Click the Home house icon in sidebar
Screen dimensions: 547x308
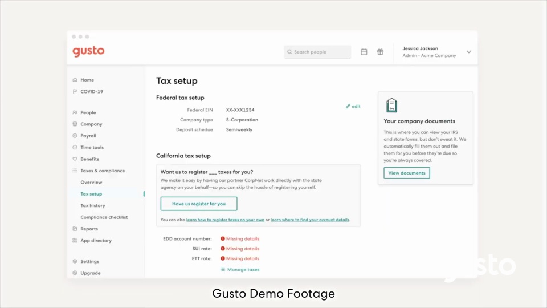(x=75, y=80)
